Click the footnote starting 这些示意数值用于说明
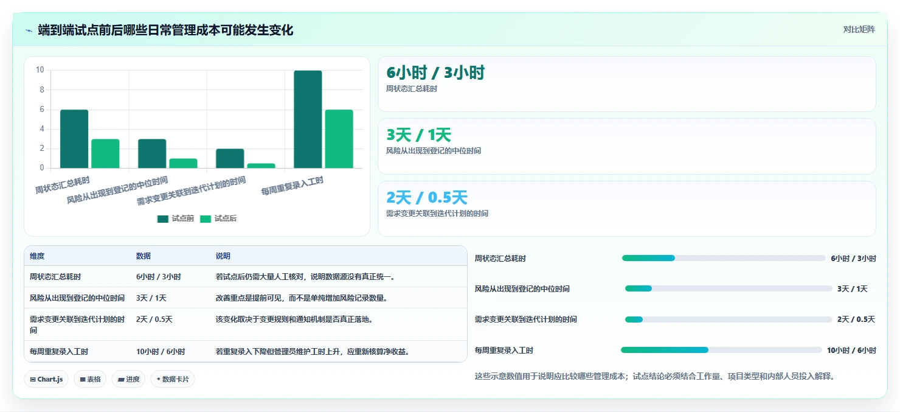Viewport: 900px width, 412px height. [655, 377]
